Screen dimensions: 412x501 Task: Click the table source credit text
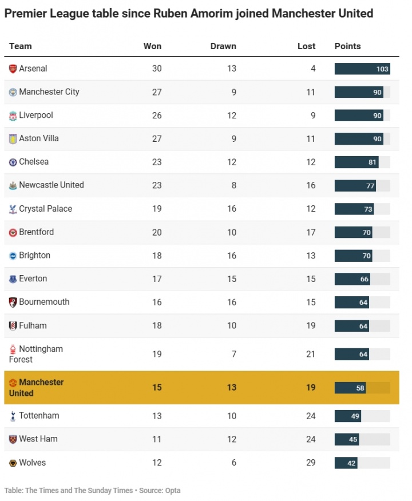92,490
